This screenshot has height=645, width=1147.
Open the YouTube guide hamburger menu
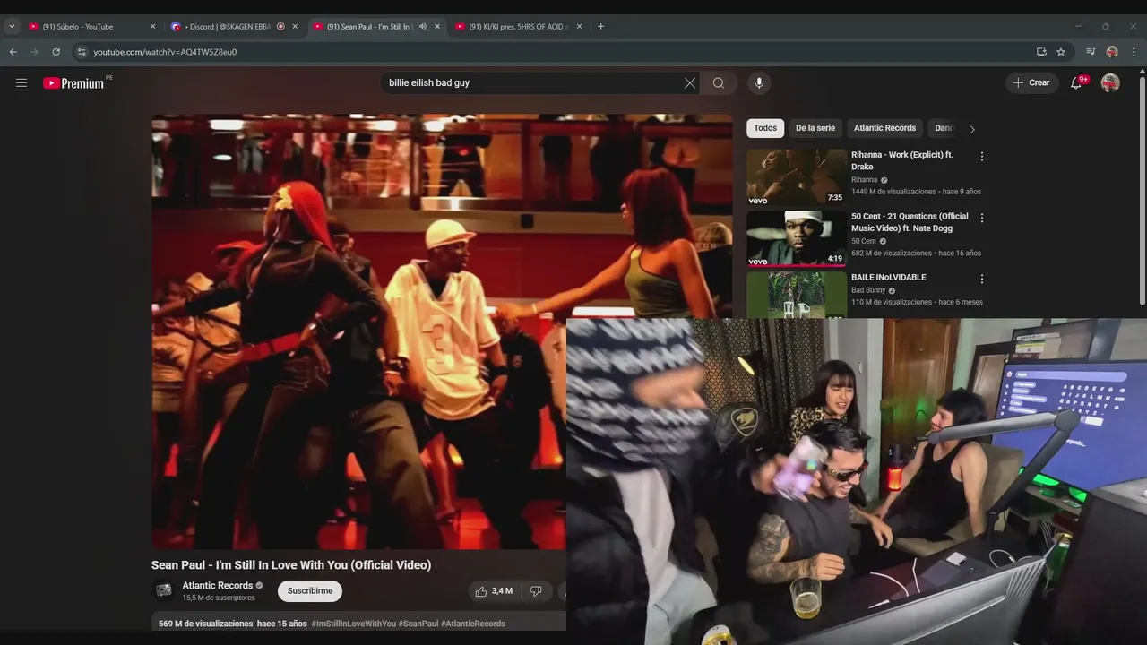point(22,83)
